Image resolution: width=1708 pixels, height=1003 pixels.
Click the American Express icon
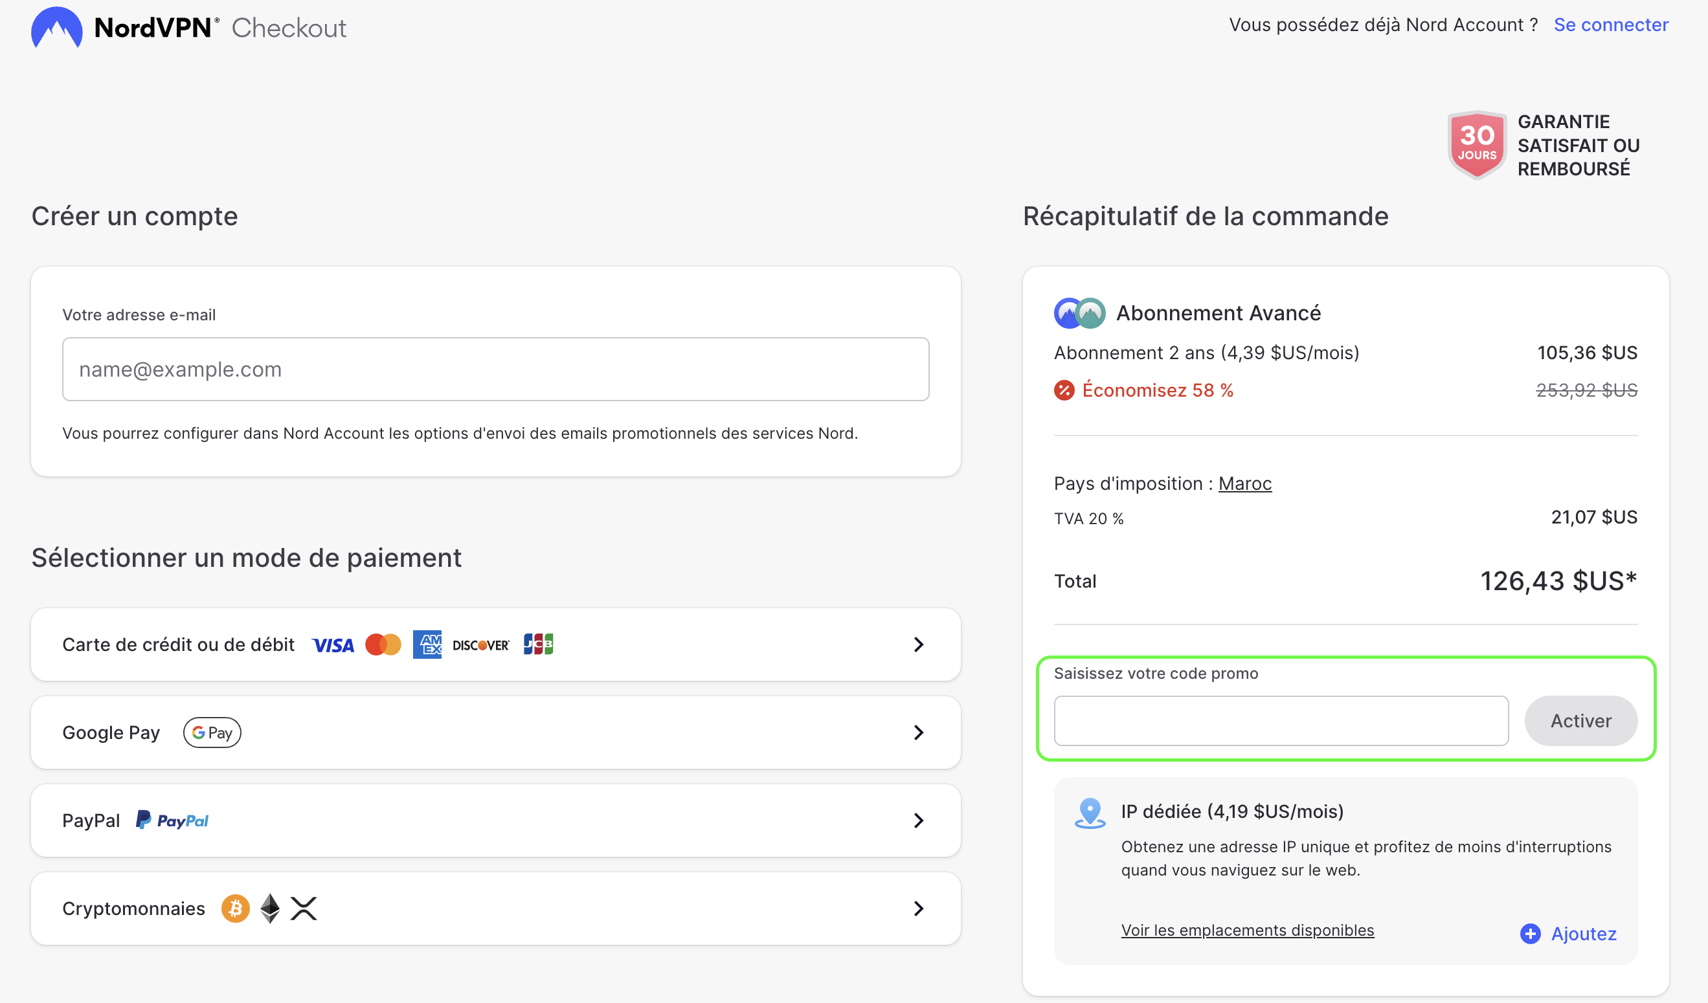(x=427, y=644)
